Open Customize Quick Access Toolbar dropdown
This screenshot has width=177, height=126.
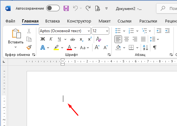click(x=106, y=8)
